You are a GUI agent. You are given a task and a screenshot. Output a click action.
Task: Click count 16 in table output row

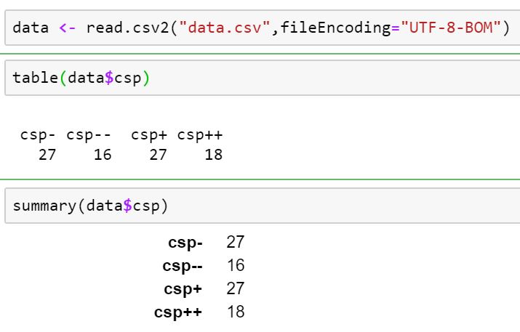pyautogui.click(x=103, y=155)
